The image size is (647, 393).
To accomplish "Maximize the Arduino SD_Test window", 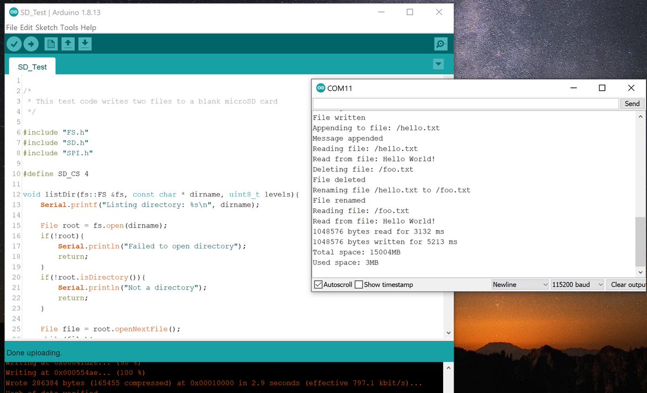I will pyautogui.click(x=410, y=12).
